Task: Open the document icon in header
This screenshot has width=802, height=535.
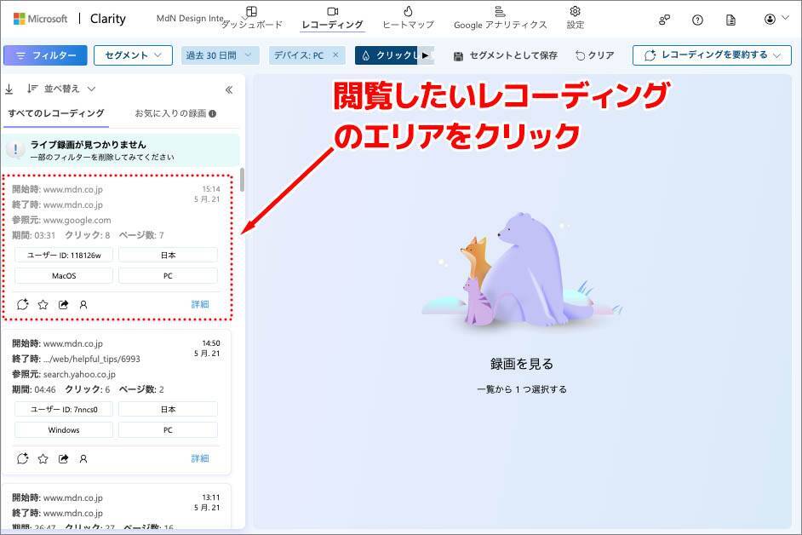Action: 730,19
